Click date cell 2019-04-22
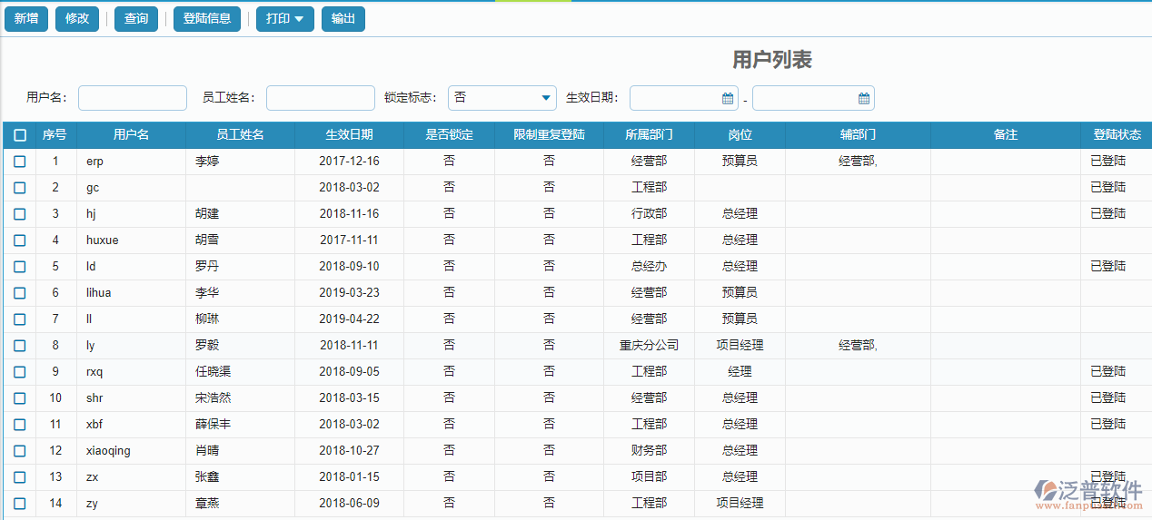 coord(350,319)
